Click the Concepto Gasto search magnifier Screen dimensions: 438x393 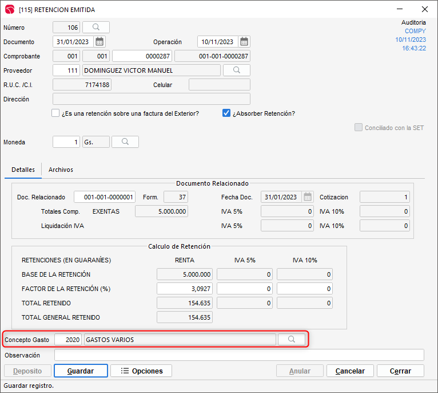click(x=292, y=340)
